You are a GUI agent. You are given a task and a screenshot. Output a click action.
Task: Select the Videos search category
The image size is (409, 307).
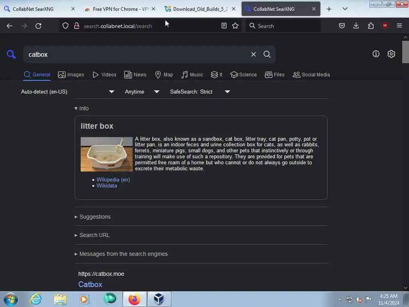coord(104,75)
